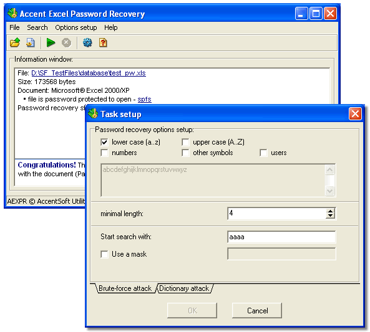Click the character set scrollbar up arrow
The image size is (370, 332).
point(329,169)
